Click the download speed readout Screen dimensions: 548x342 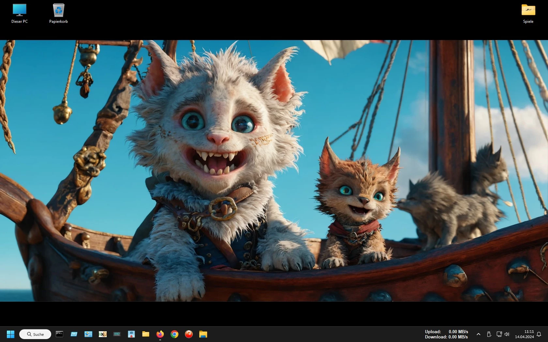446,337
